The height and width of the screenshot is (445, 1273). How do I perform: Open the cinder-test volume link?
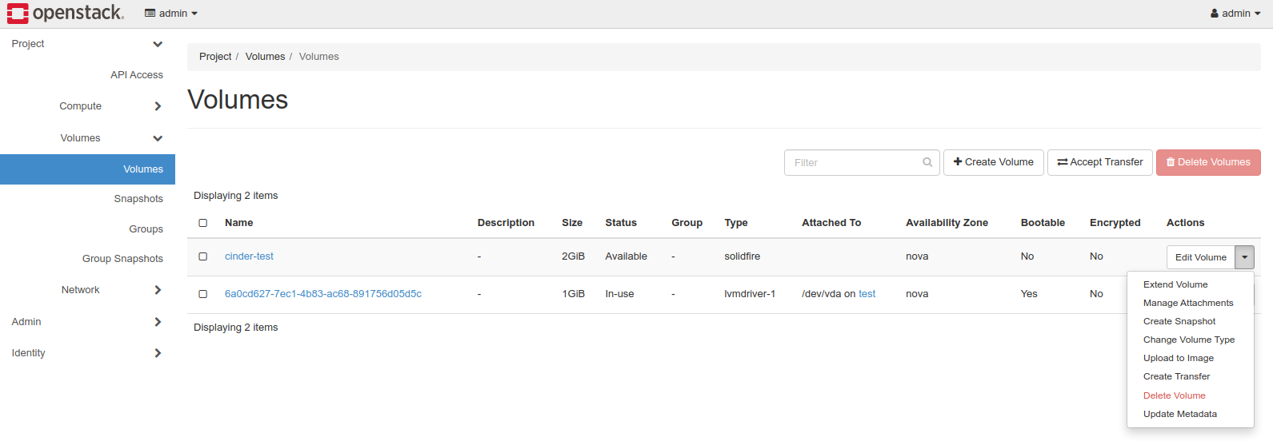(249, 256)
